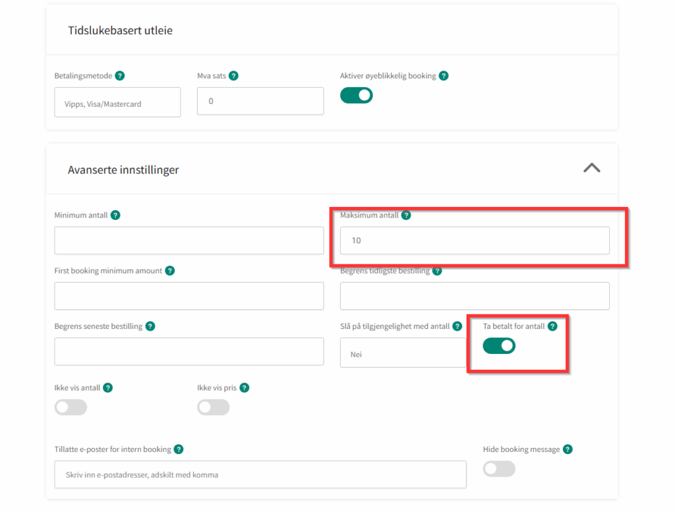Screen dimensions: 675x514
Task: Focus the Mva sats input field
Action: (260, 101)
